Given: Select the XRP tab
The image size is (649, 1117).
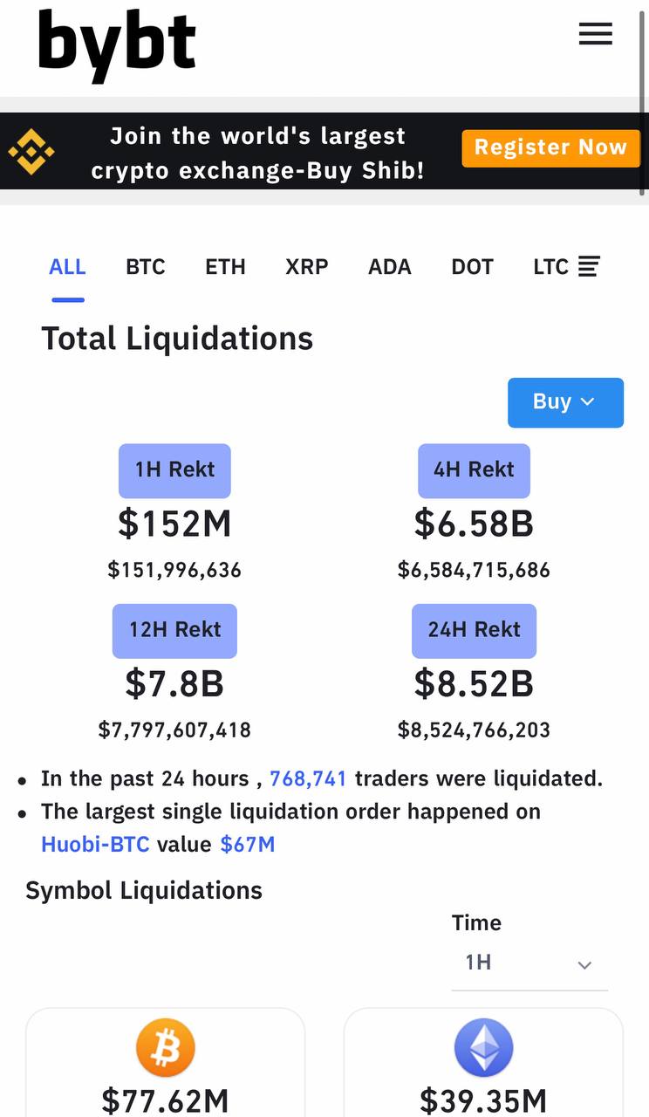Looking at the screenshot, I should coord(306,267).
